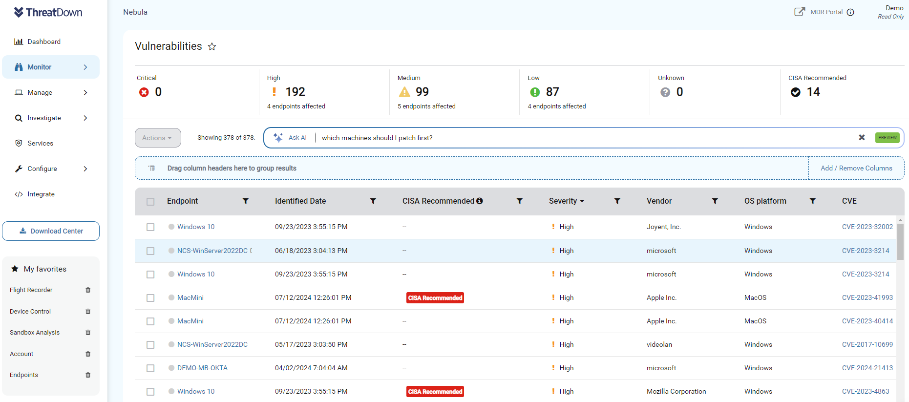Open the Actions dropdown
The height and width of the screenshot is (402, 909).
click(158, 138)
